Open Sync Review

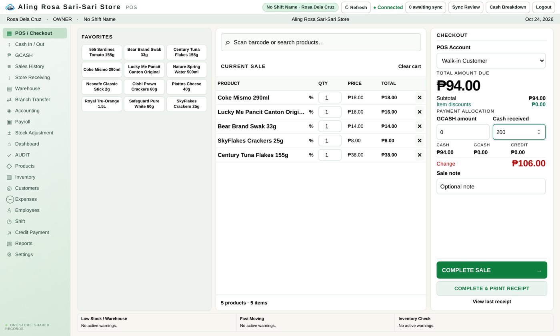coord(466,7)
